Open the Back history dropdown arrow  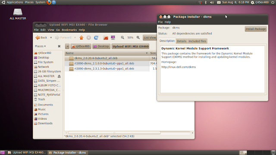(x=51, y=37)
